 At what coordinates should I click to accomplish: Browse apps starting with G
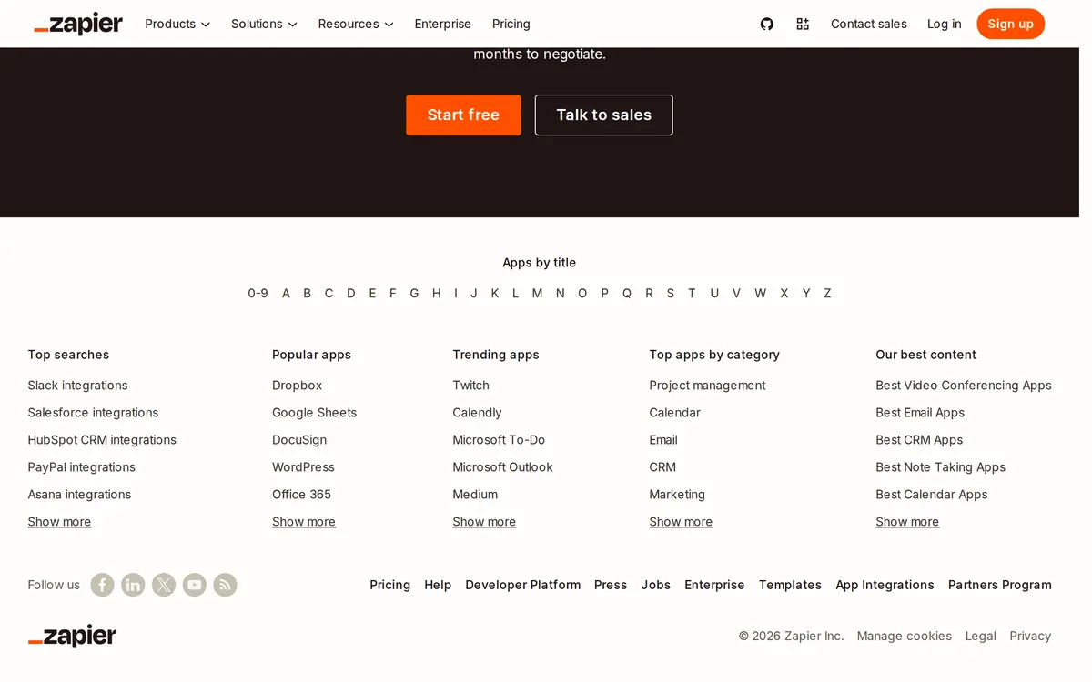coord(414,293)
